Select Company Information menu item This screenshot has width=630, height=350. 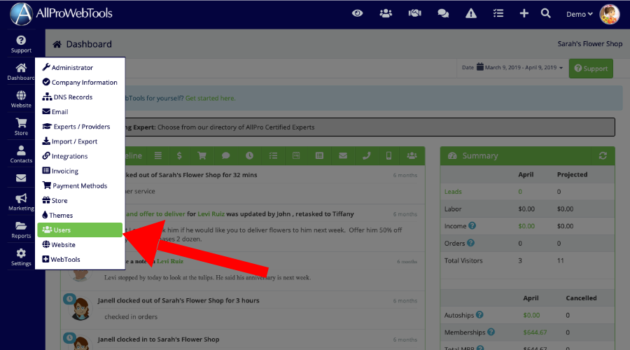click(80, 83)
